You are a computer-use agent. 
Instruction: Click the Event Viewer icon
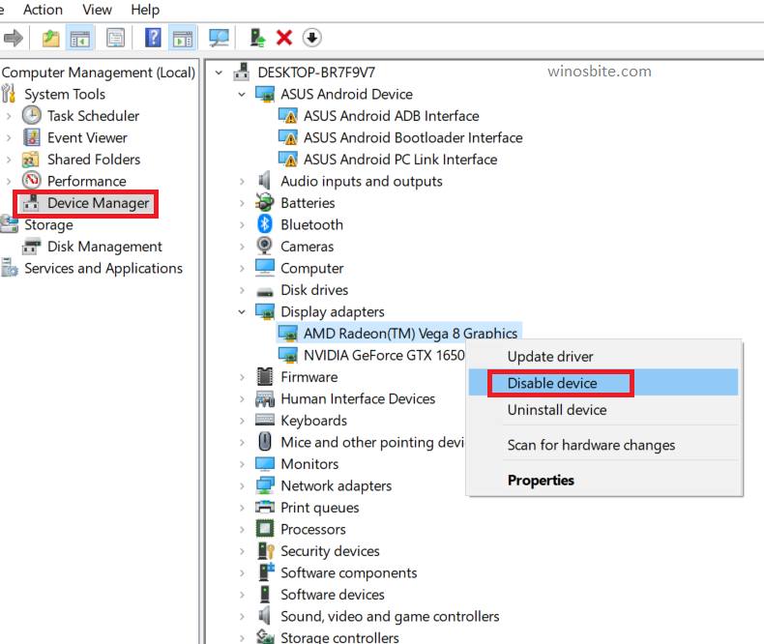click(32, 137)
